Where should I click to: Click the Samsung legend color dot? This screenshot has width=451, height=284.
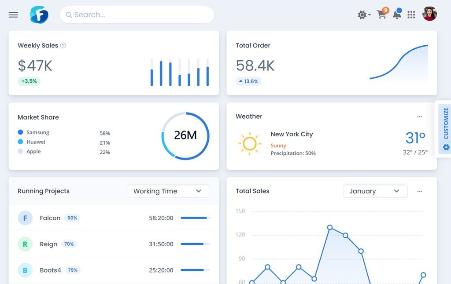[20, 132]
